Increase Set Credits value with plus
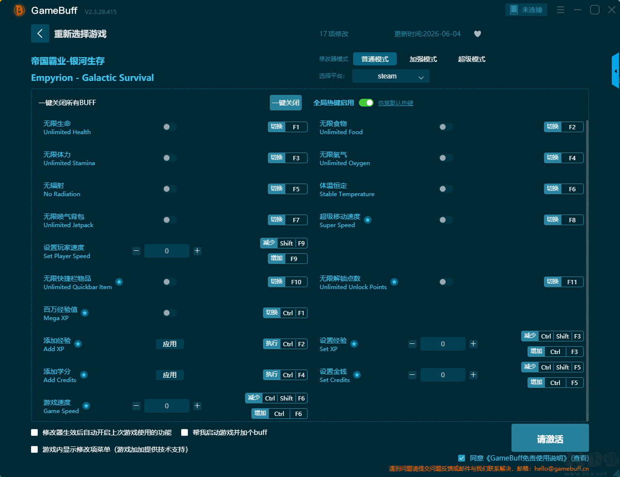Viewport: 620px width, 477px height. pyautogui.click(x=473, y=375)
